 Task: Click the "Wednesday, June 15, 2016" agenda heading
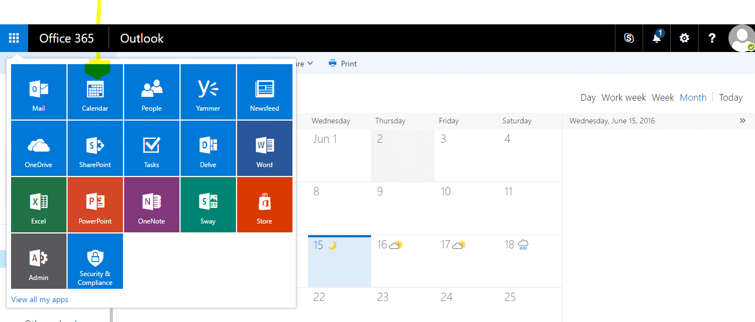coord(612,121)
